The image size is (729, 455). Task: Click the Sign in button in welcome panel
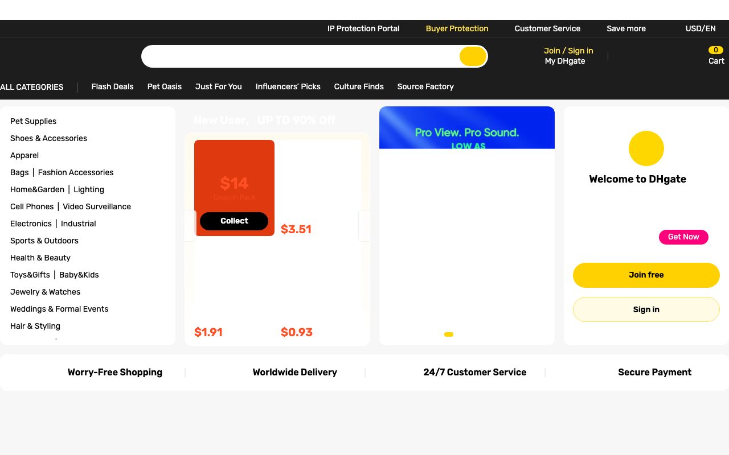click(646, 309)
